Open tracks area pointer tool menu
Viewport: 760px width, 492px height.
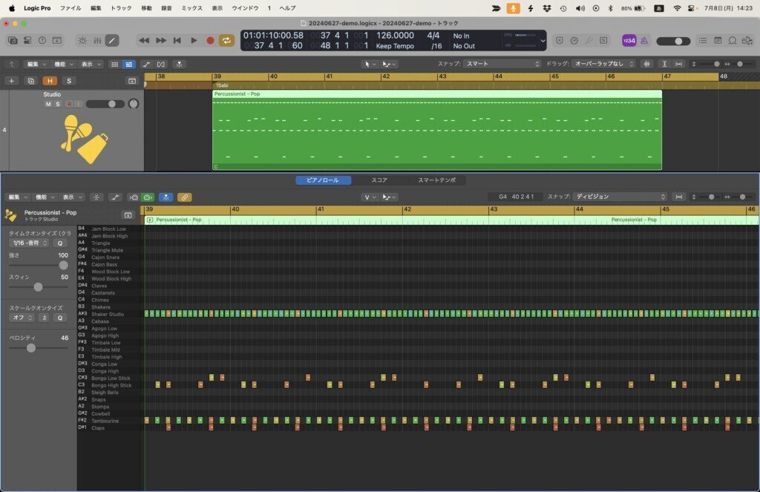tap(370, 64)
